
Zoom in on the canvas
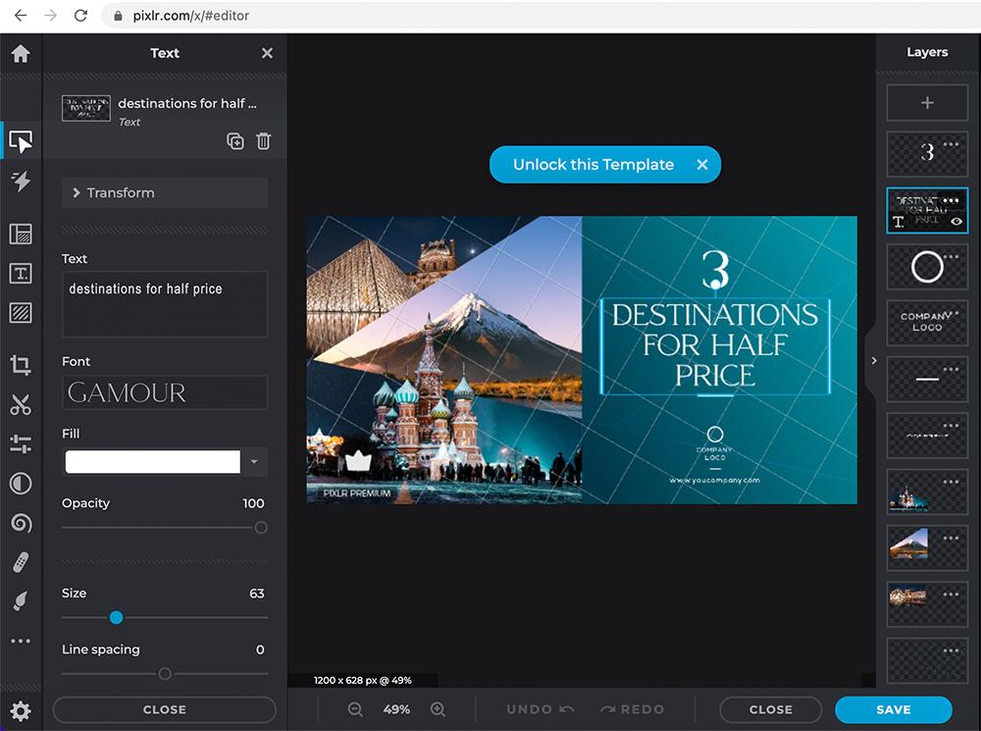(438, 709)
